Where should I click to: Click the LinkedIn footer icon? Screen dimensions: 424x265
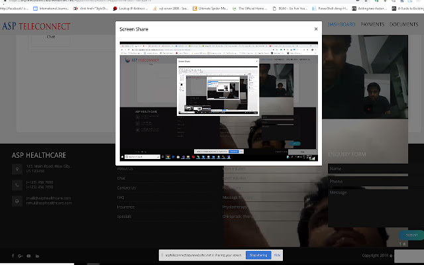click(37, 256)
